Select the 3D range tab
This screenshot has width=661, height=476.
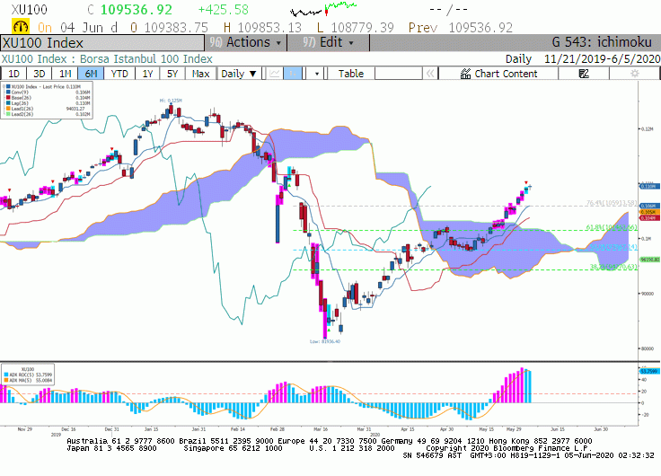coord(40,74)
